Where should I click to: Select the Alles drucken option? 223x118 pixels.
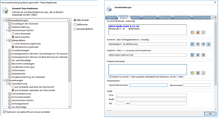75,20
